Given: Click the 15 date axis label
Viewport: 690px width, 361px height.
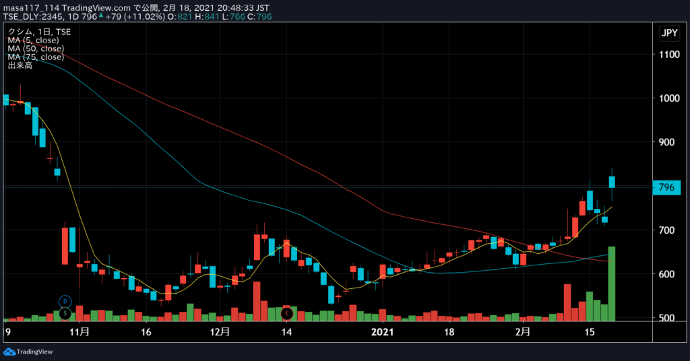Looking at the screenshot, I should click(590, 331).
